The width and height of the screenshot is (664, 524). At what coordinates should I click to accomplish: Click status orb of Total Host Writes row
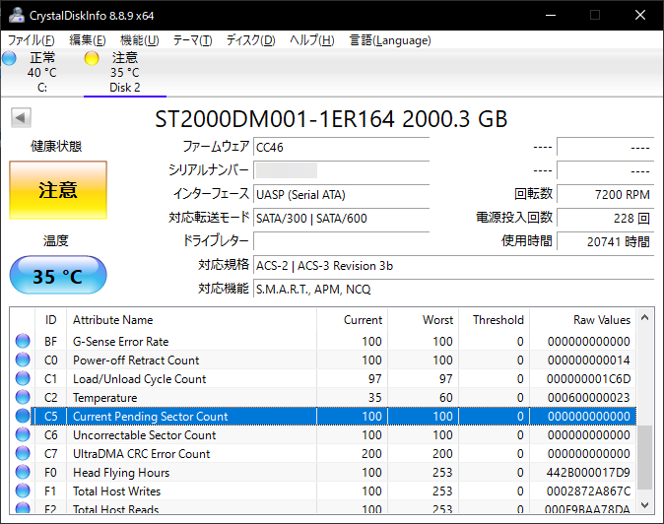click(23, 491)
